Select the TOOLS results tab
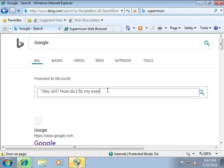The width and height of the screenshot is (224, 168). click(148, 60)
